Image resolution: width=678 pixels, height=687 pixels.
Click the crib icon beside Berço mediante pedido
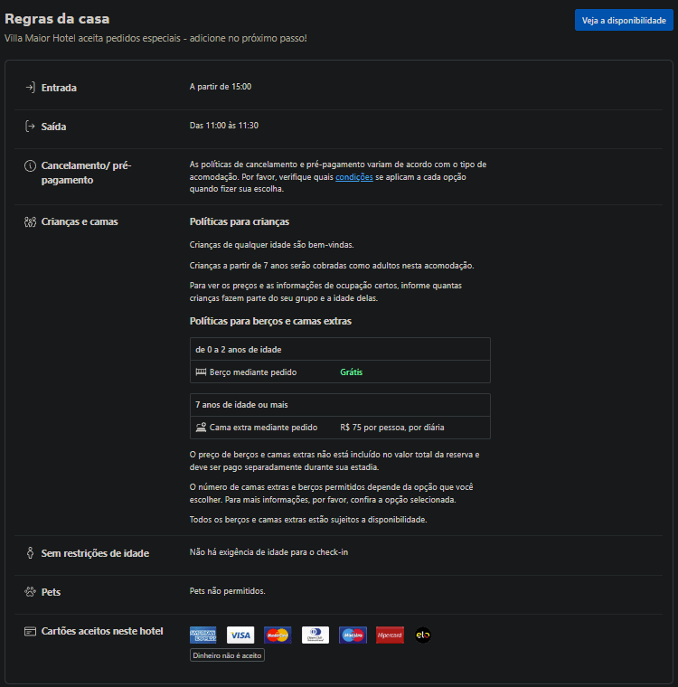[x=201, y=372]
